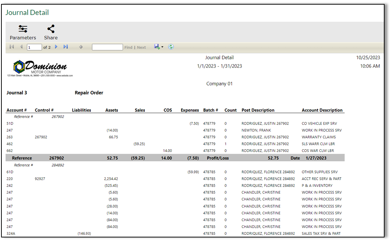
Task: Advance using the next page arrow icon
Action: (x=56, y=47)
